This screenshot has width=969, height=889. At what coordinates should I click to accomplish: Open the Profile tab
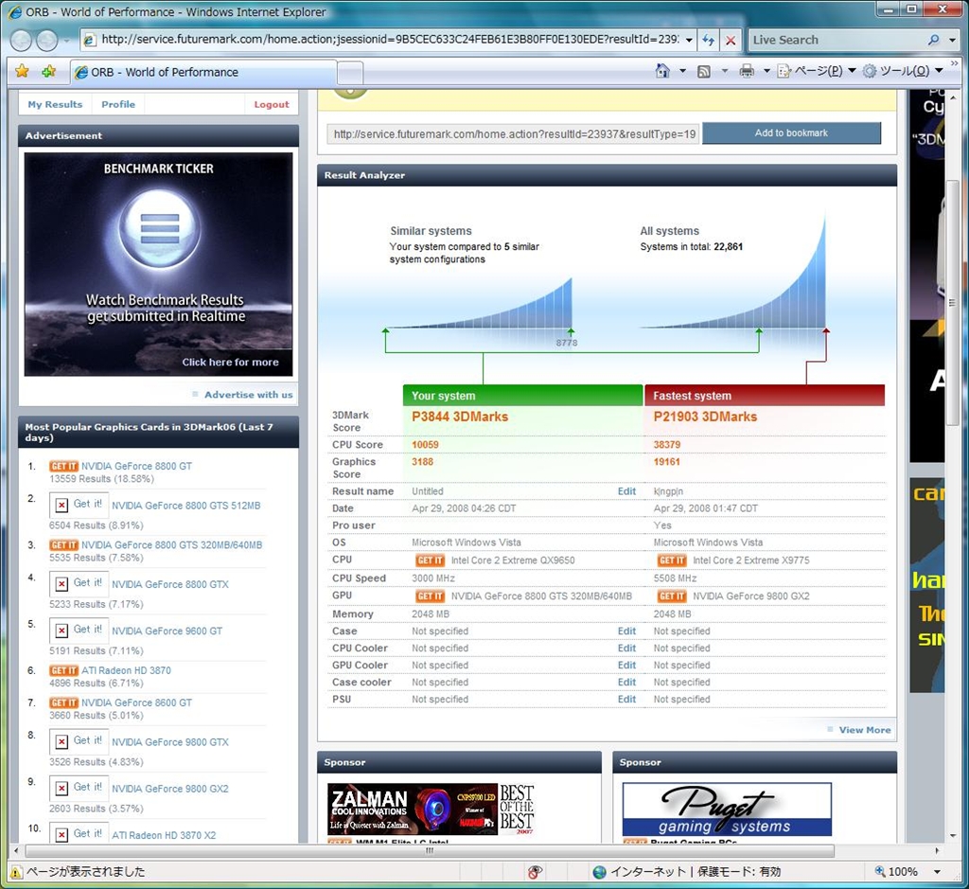[118, 104]
